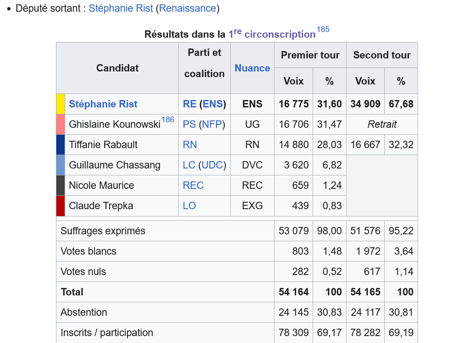Open the Stéphanie Rist page from bullet line

click(121, 8)
